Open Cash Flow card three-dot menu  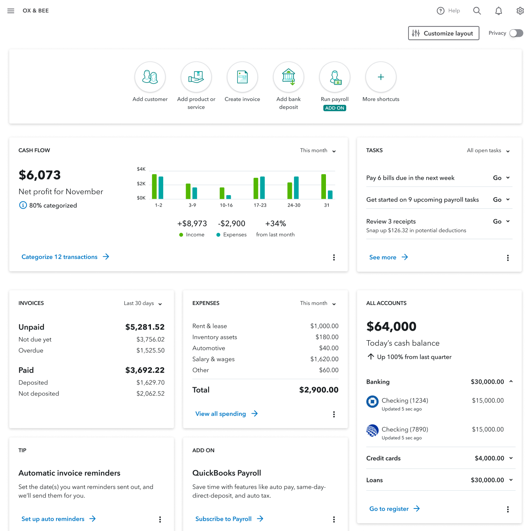(334, 258)
